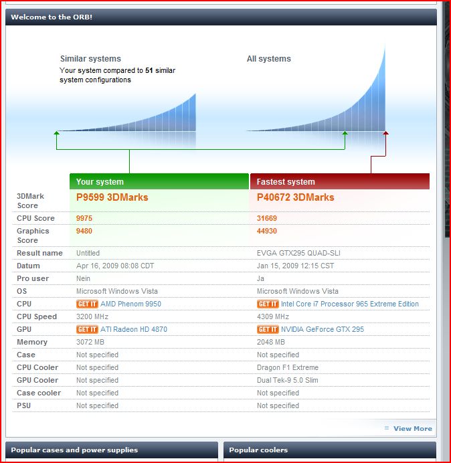Click Memory value 3072 MB
This screenshot has height=463, width=451.
(x=90, y=342)
